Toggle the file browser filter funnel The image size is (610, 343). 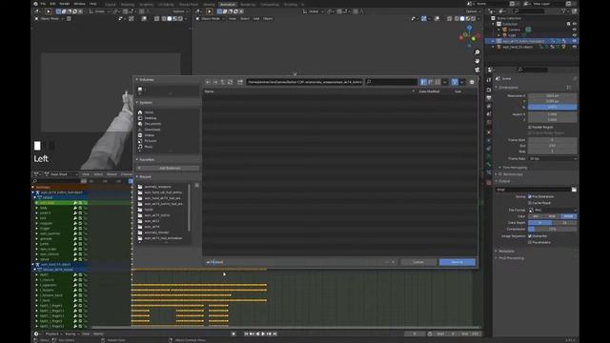[x=455, y=82]
